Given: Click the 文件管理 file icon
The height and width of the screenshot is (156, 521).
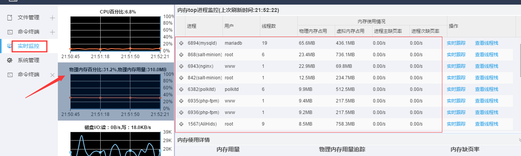Looking at the screenshot, I should (x=10, y=18).
